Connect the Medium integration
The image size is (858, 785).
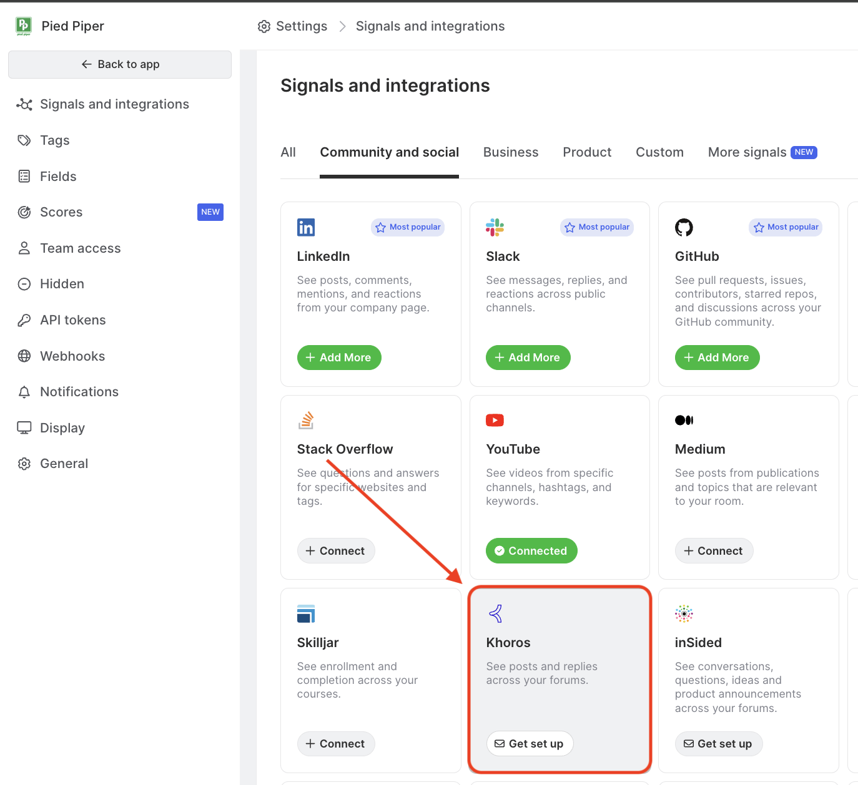pos(714,551)
